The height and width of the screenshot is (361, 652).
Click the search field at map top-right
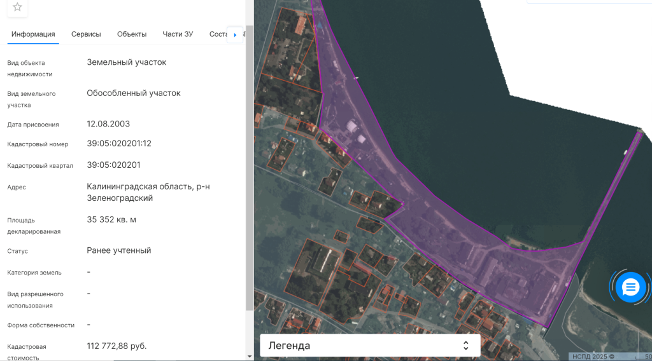tap(589, 2)
